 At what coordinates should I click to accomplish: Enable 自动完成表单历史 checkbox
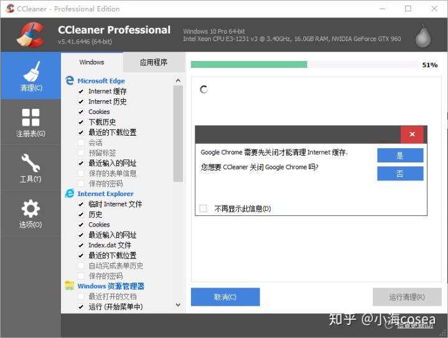81,265
